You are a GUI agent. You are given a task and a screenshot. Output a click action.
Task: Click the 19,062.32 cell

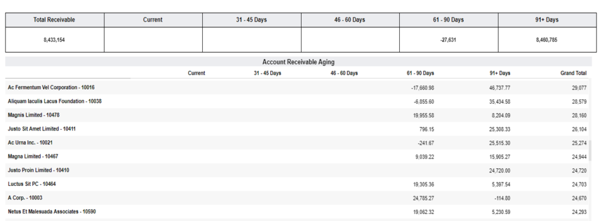tap(423, 212)
